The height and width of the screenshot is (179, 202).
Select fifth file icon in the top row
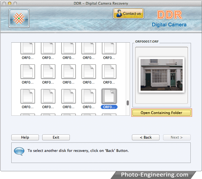(x=109, y=48)
